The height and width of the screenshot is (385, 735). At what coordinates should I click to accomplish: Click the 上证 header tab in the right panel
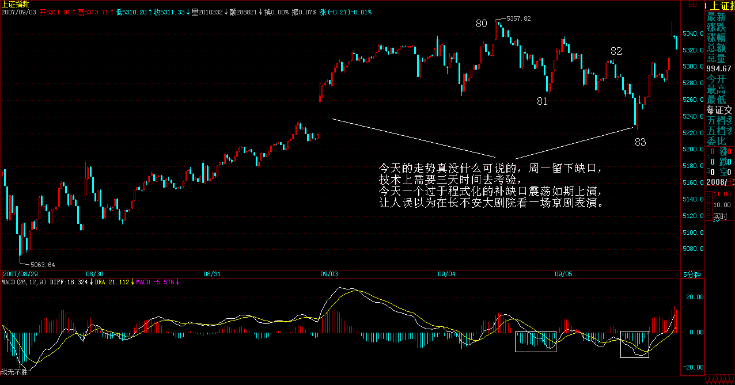(720, 6)
